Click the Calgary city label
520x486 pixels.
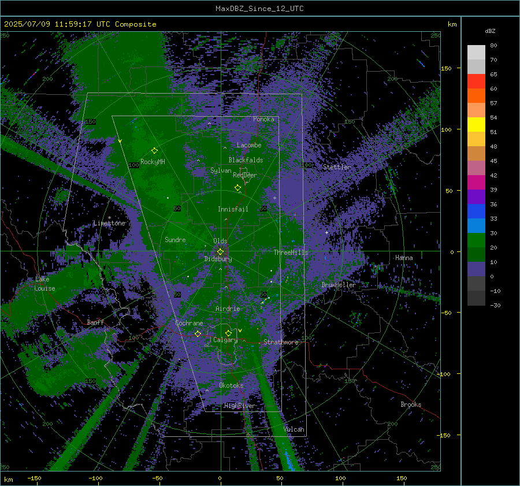point(225,340)
